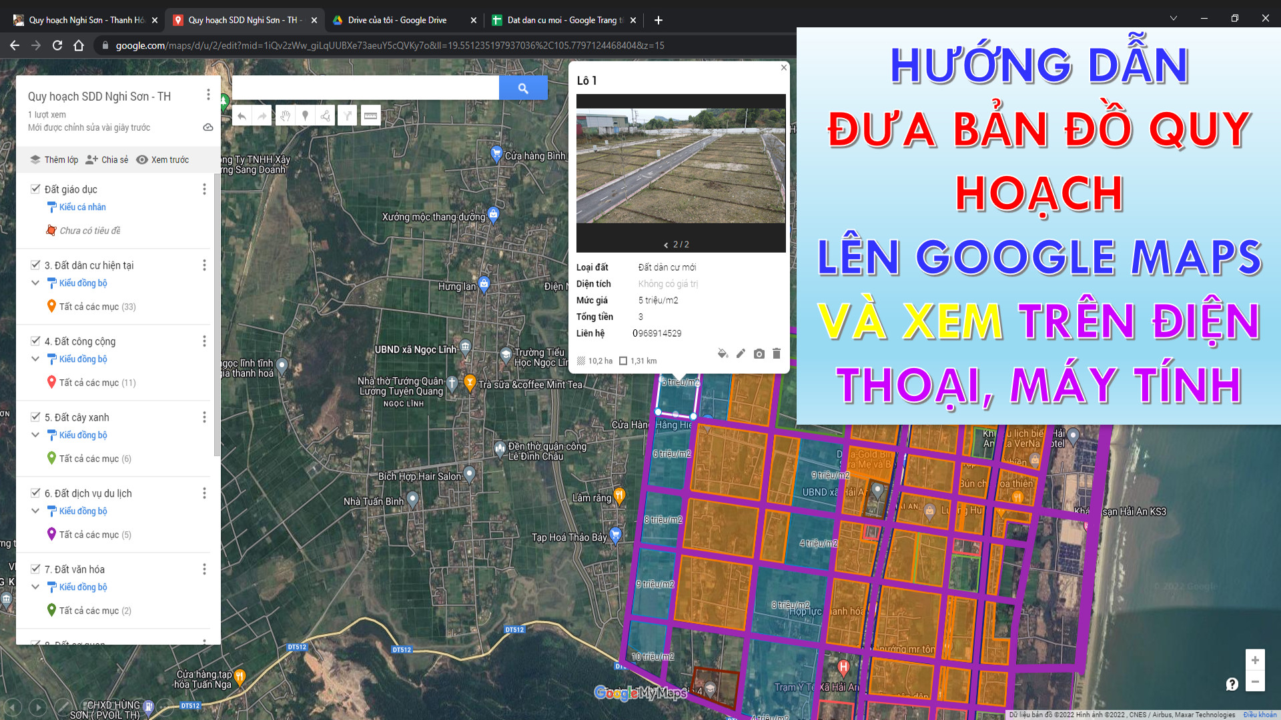Click the blue search magnifier button
Image resolution: width=1281 pixels, height=720 pixels.
tap(523, 88)
